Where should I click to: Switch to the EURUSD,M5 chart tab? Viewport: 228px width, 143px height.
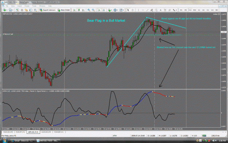pos(8,132)
